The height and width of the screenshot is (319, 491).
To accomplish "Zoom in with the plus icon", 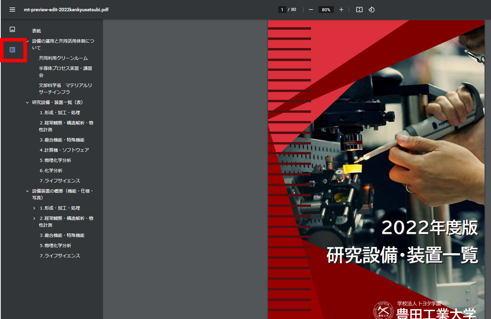I will click(341, 10).
